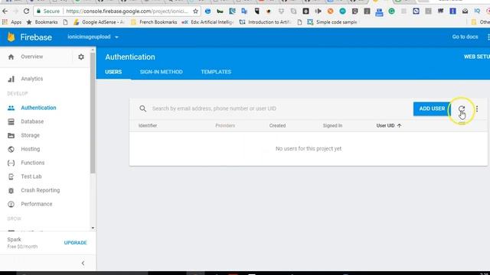Screen dimensions: 490x275
Task: Click the Crash Reporting icon
Action: click(11, 190)
